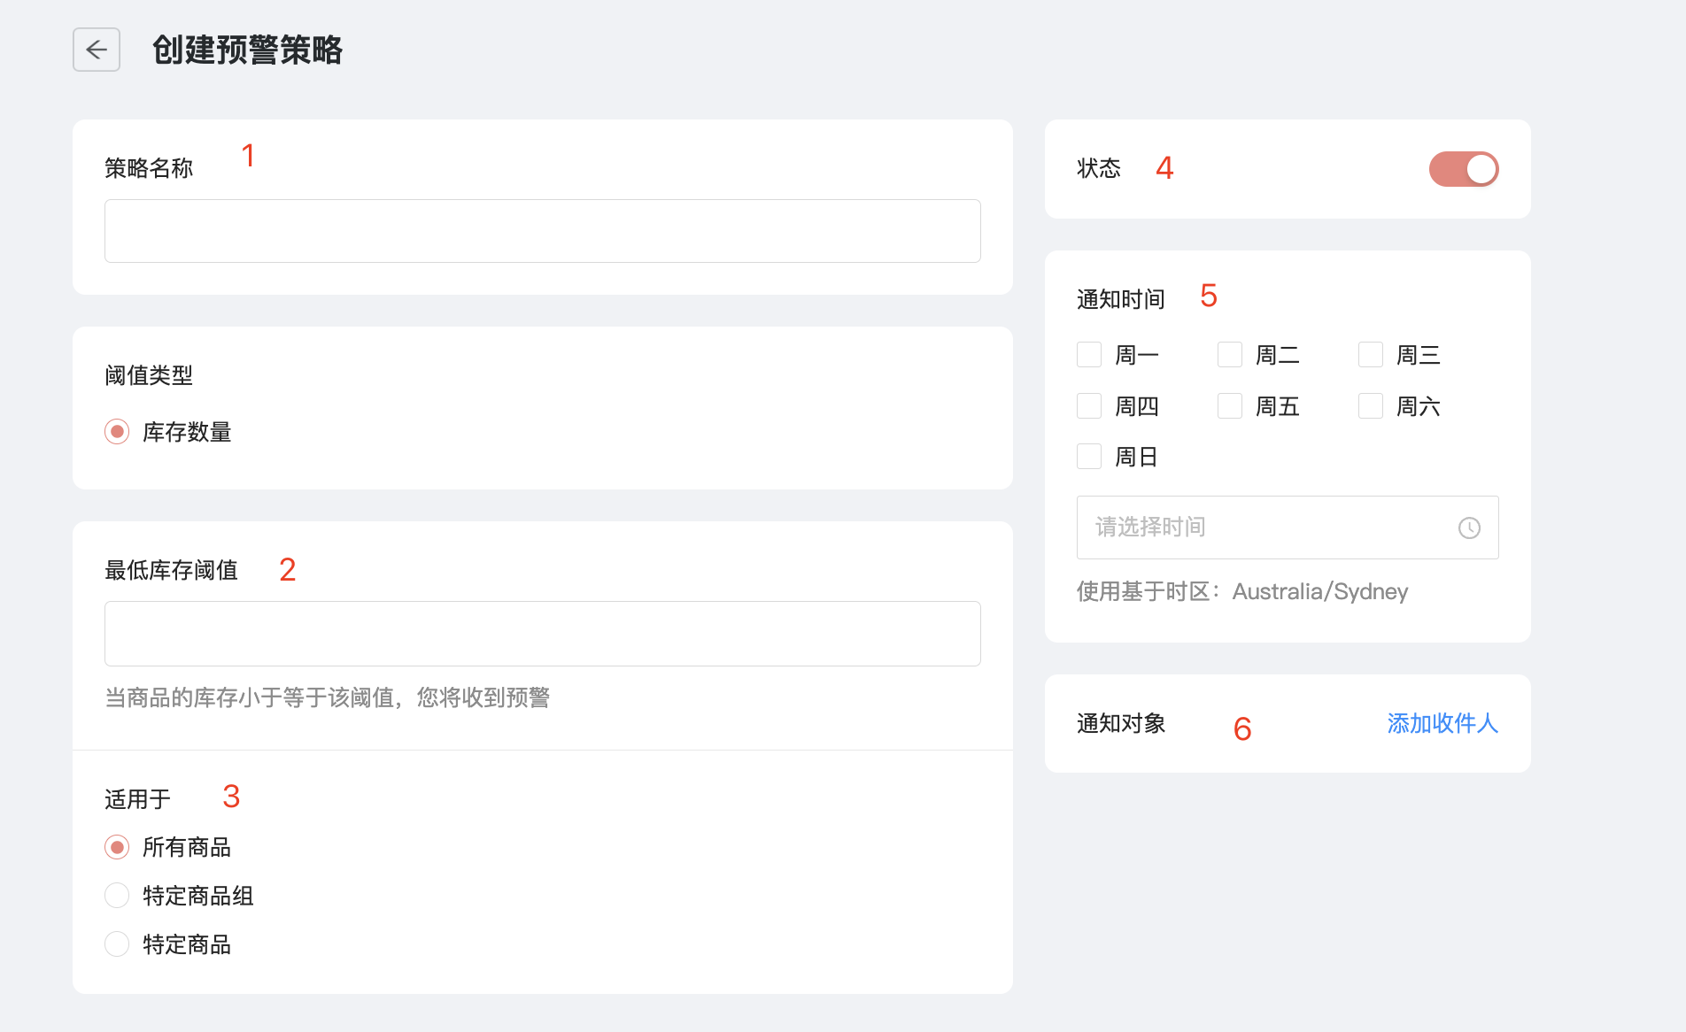Viewport: 1686px width, 1032px height.
Task: Click the 策略名称 label
Action: click(149, 168)
